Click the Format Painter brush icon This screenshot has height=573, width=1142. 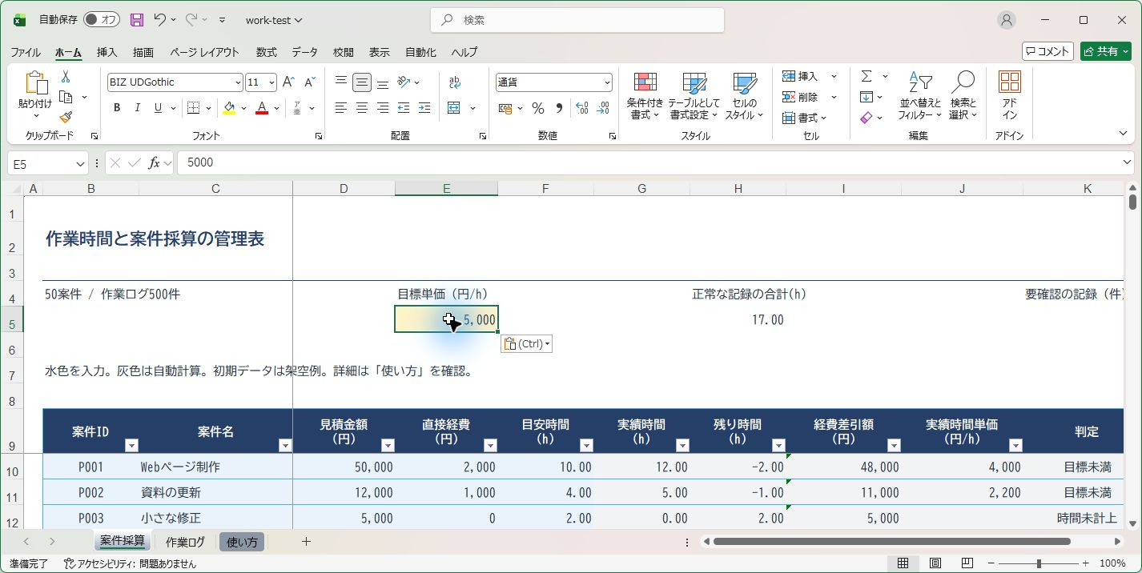[x=66, y=117]
